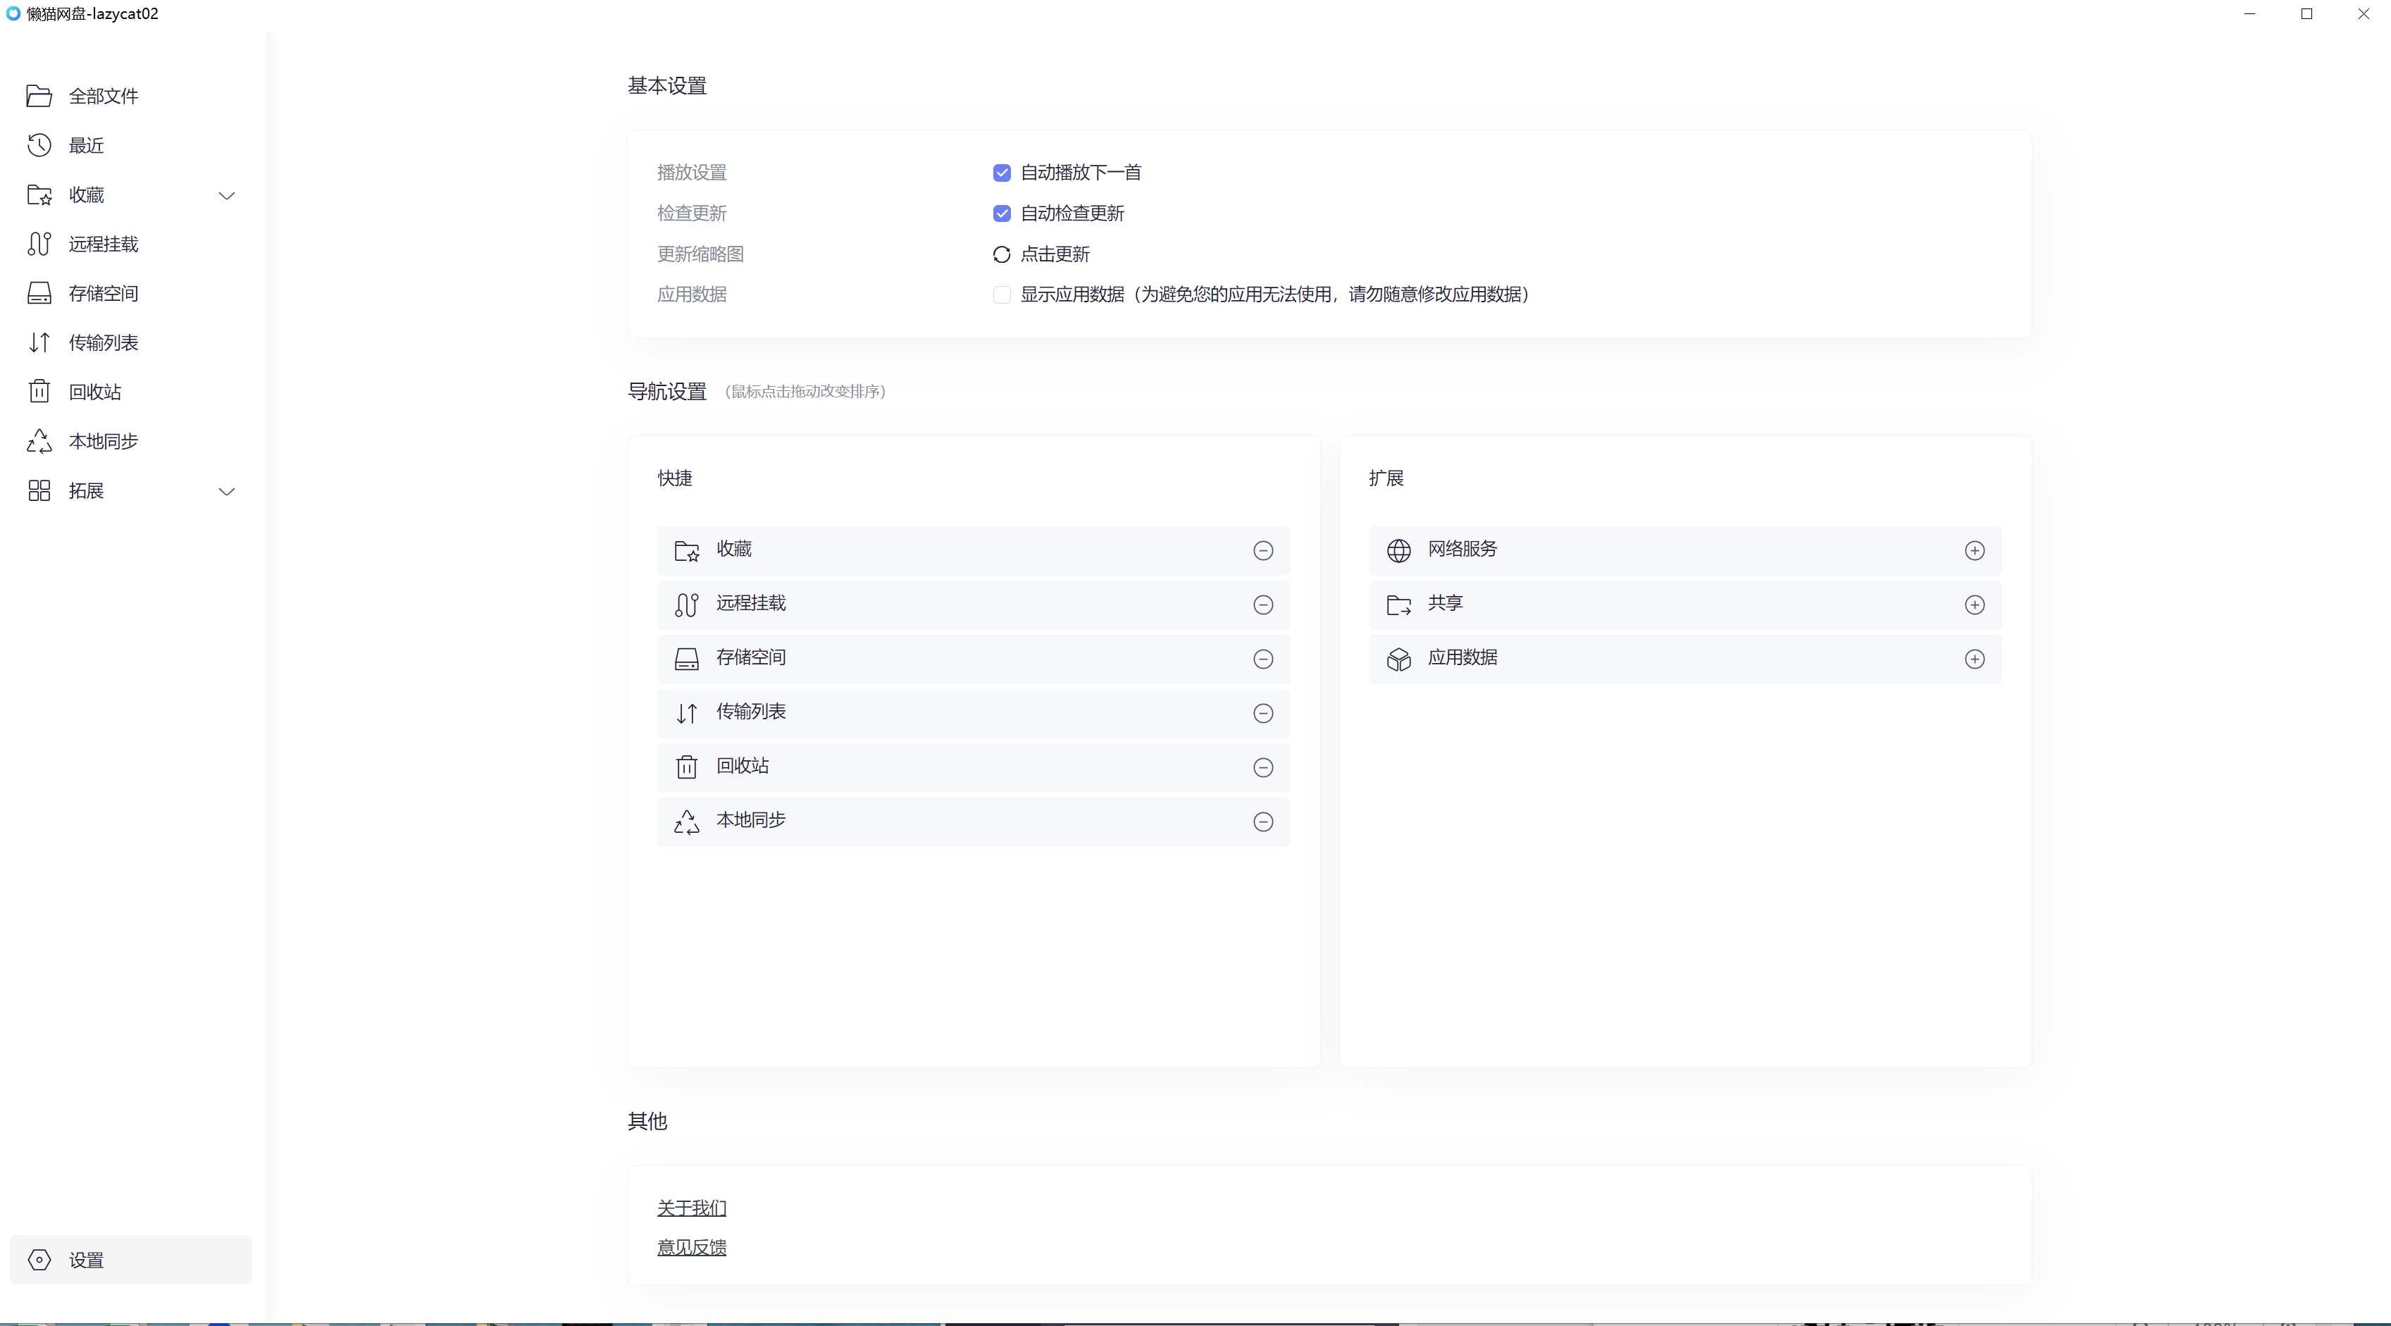Click 拓展 grid icon in sidebar

click(39, 490)
